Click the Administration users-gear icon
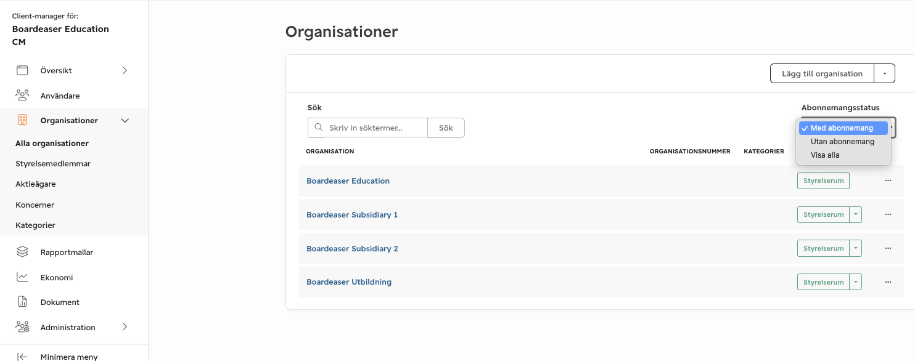915x361 pixels. 22,327
